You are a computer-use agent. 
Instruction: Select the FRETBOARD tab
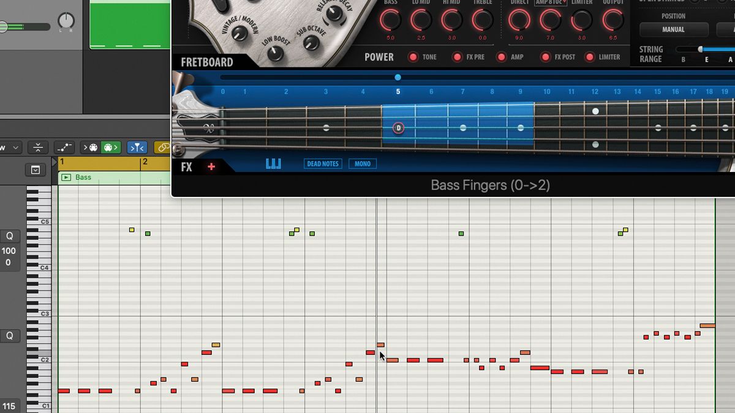click(206, 62)
